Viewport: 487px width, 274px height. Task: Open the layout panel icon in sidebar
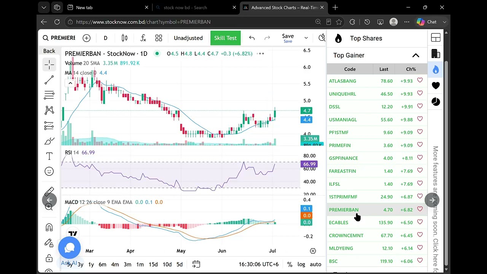click(436, 37)
